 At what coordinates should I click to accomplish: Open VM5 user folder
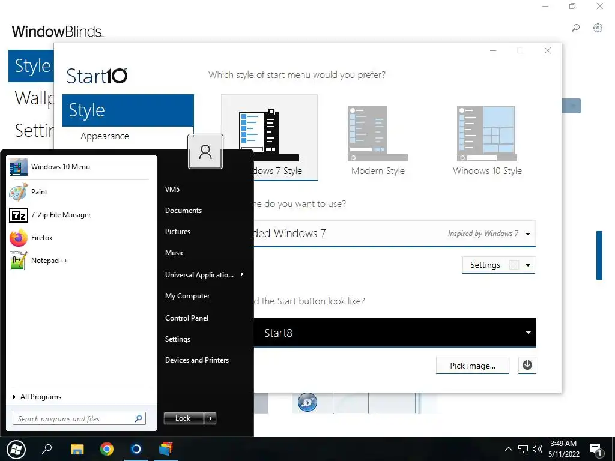[x=172, y=190]
